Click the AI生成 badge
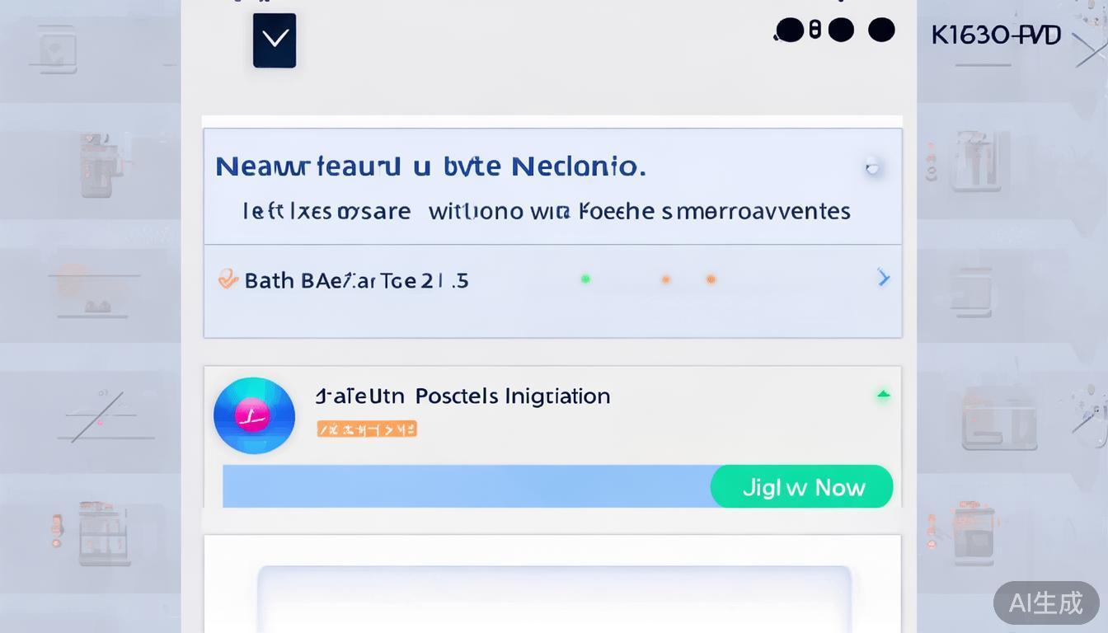The height and width of the screenshot is (633, 1108). pyautogui.click(x=1046, y=603)
